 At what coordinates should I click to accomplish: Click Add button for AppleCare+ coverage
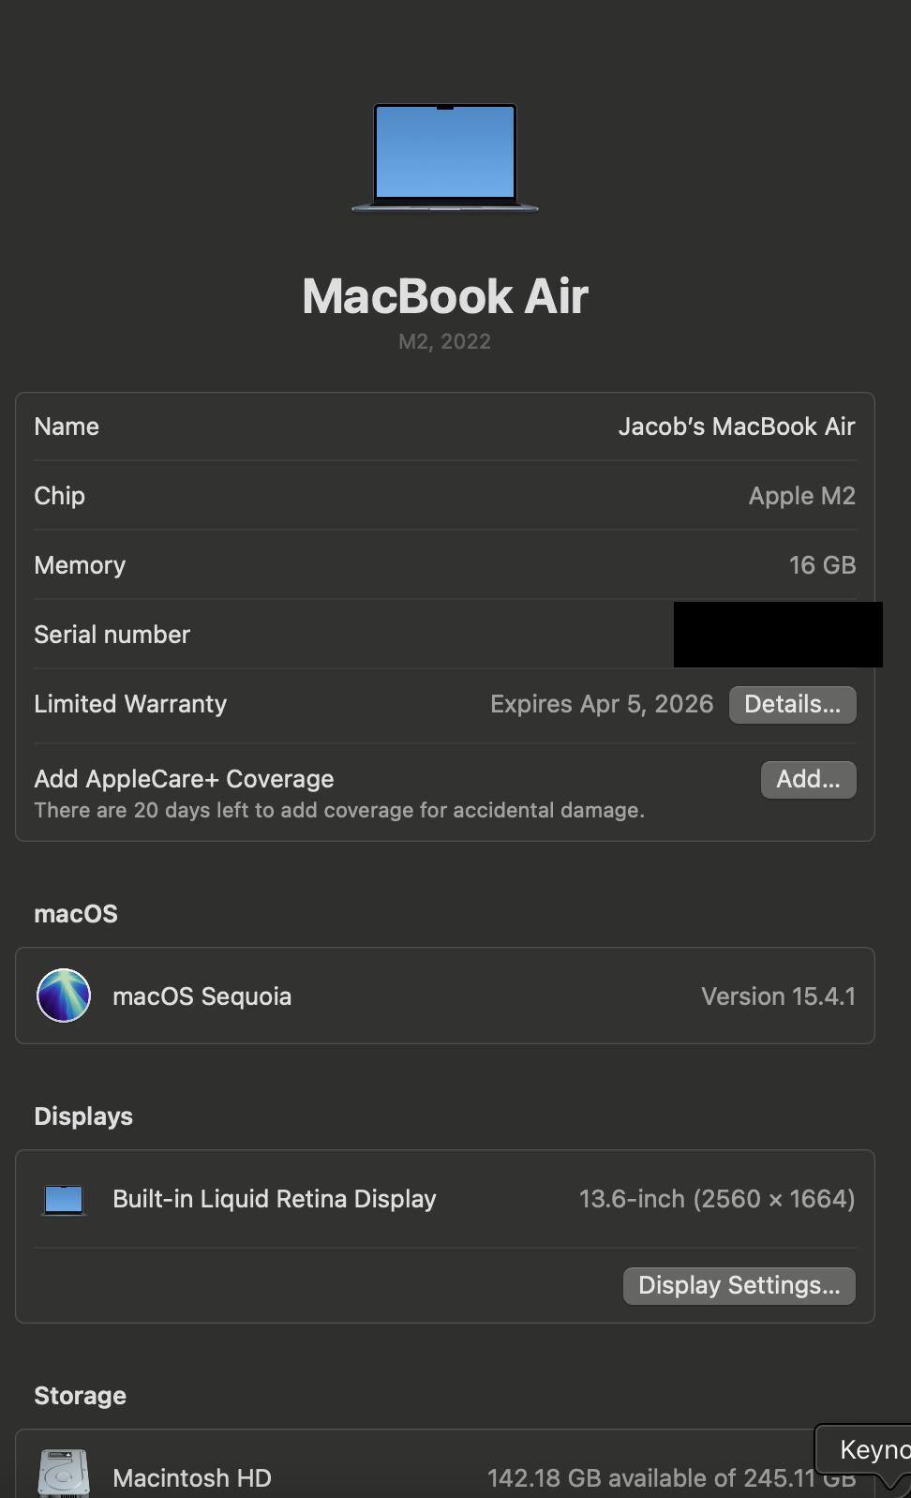808,779
